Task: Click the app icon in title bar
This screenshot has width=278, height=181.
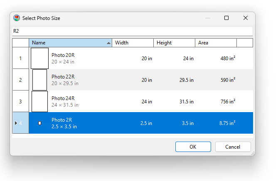Action: (17, 18)
